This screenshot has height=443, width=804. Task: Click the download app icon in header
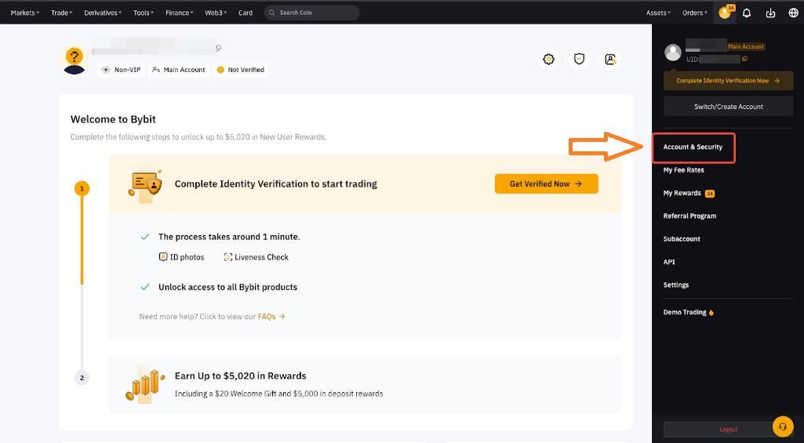pyautogui.click(x=770, y=13)
